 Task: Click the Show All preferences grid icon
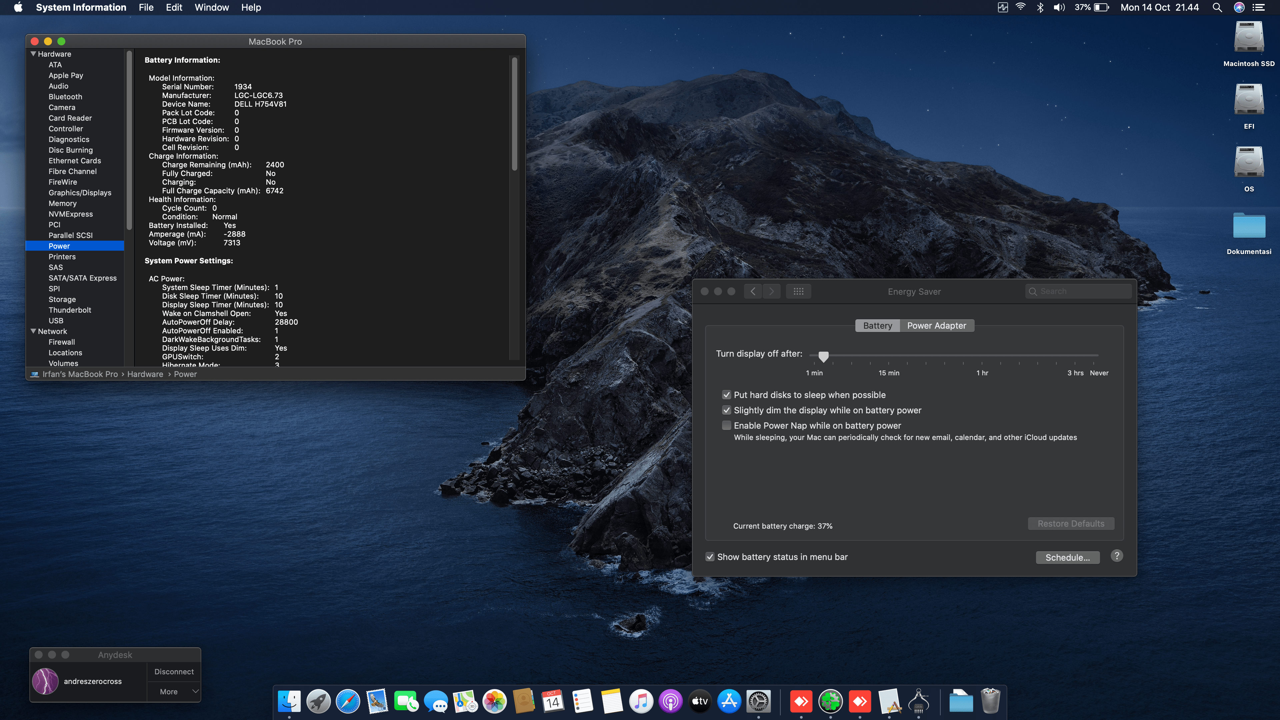click(799, 292)
